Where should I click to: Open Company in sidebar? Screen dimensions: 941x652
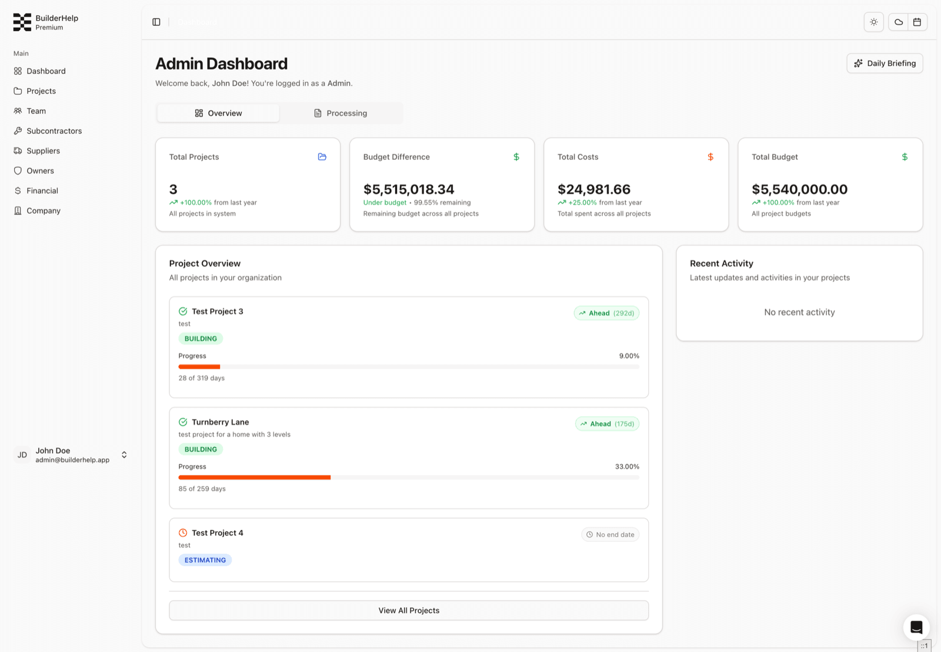pyautogui.click(x=44, y=211)
